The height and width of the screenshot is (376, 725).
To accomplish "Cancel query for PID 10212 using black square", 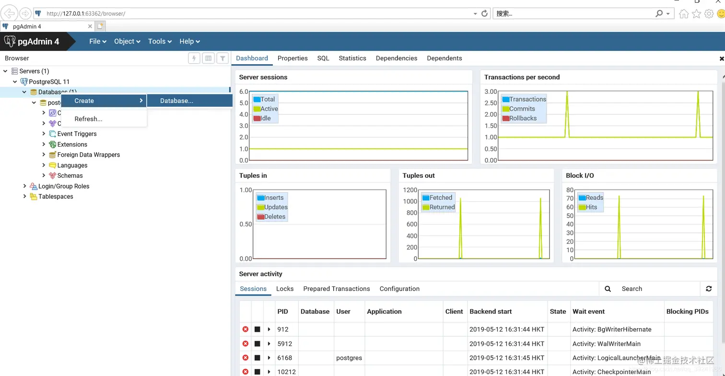I will (257, 372).
